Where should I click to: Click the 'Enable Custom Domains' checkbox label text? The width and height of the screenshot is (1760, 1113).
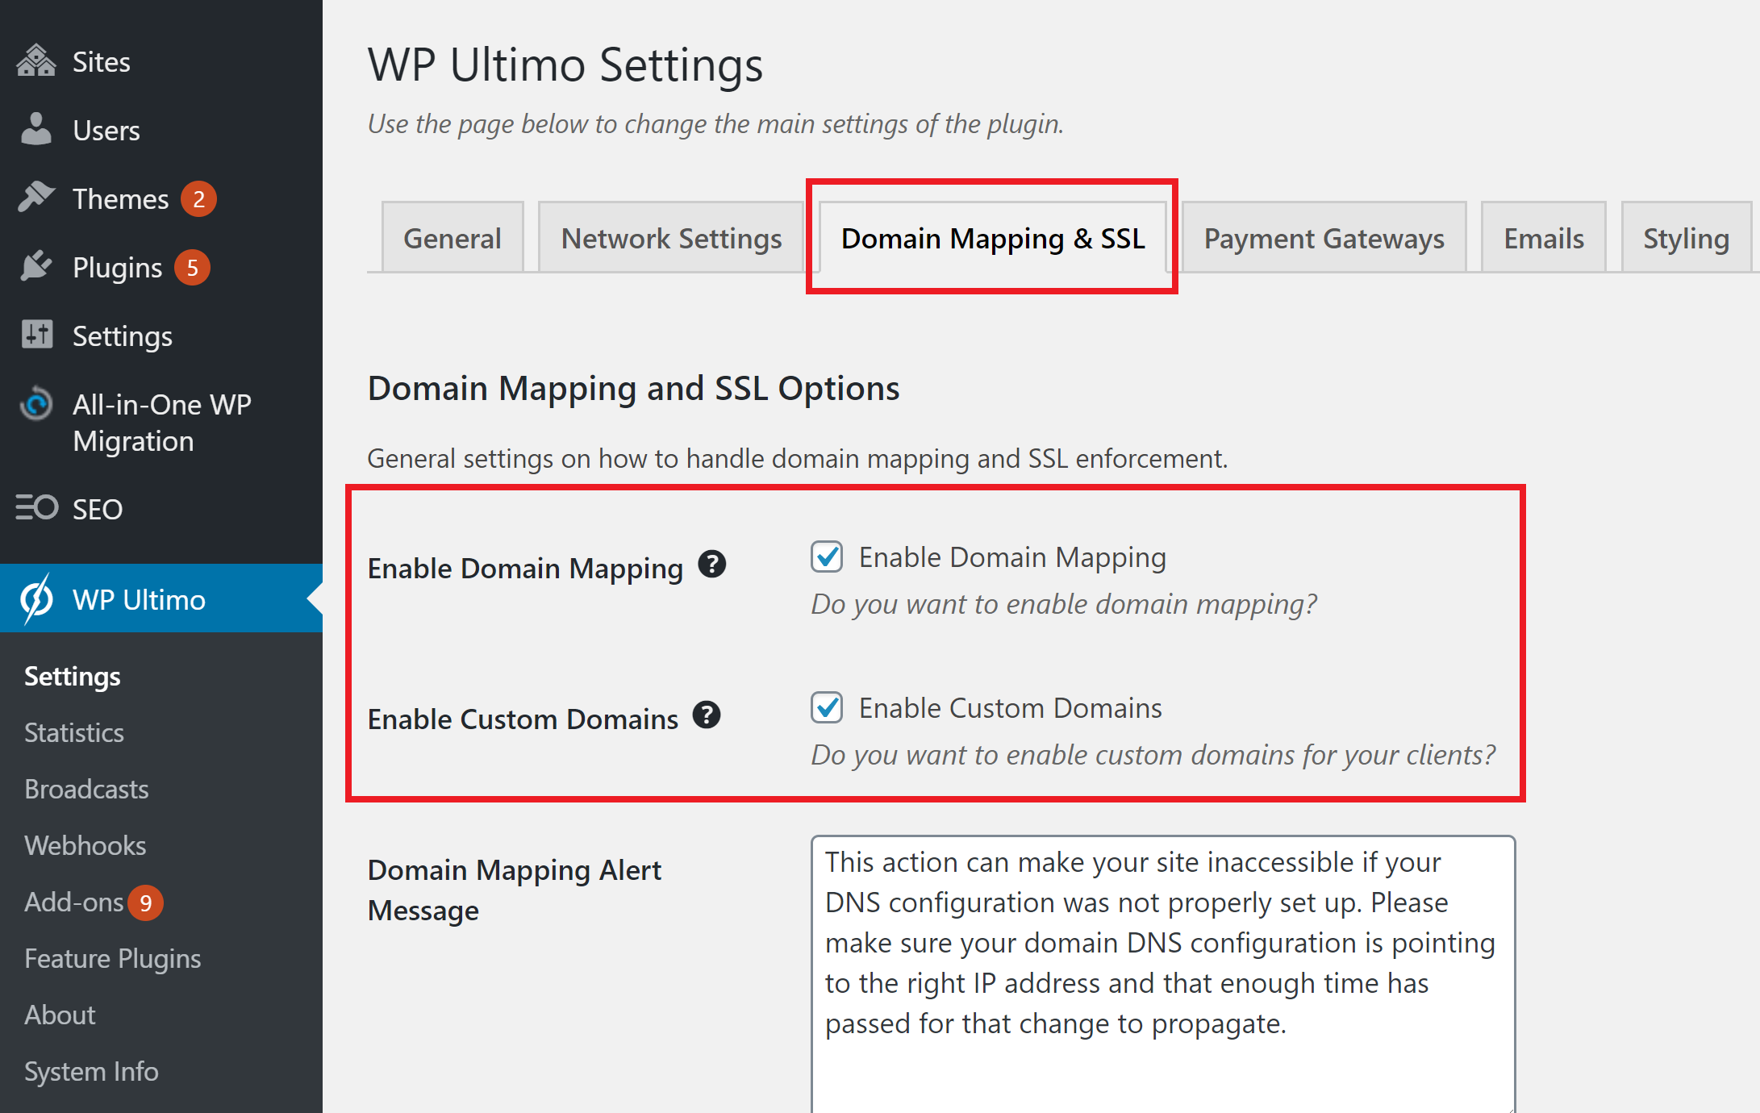click(x=1010, y=708)
